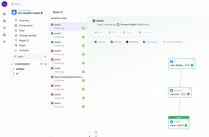Click env icon on users node

point(188,121)
